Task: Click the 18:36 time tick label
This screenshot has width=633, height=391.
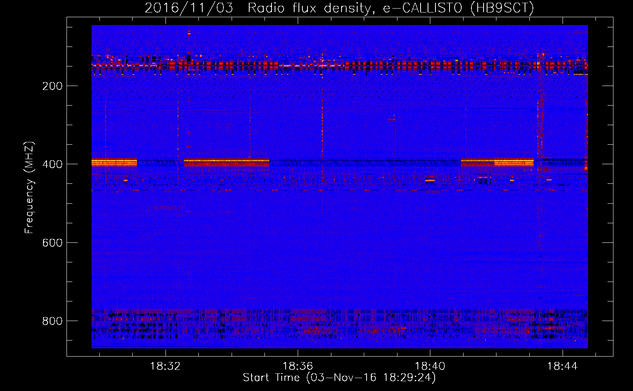Action: tap(298, 366)
